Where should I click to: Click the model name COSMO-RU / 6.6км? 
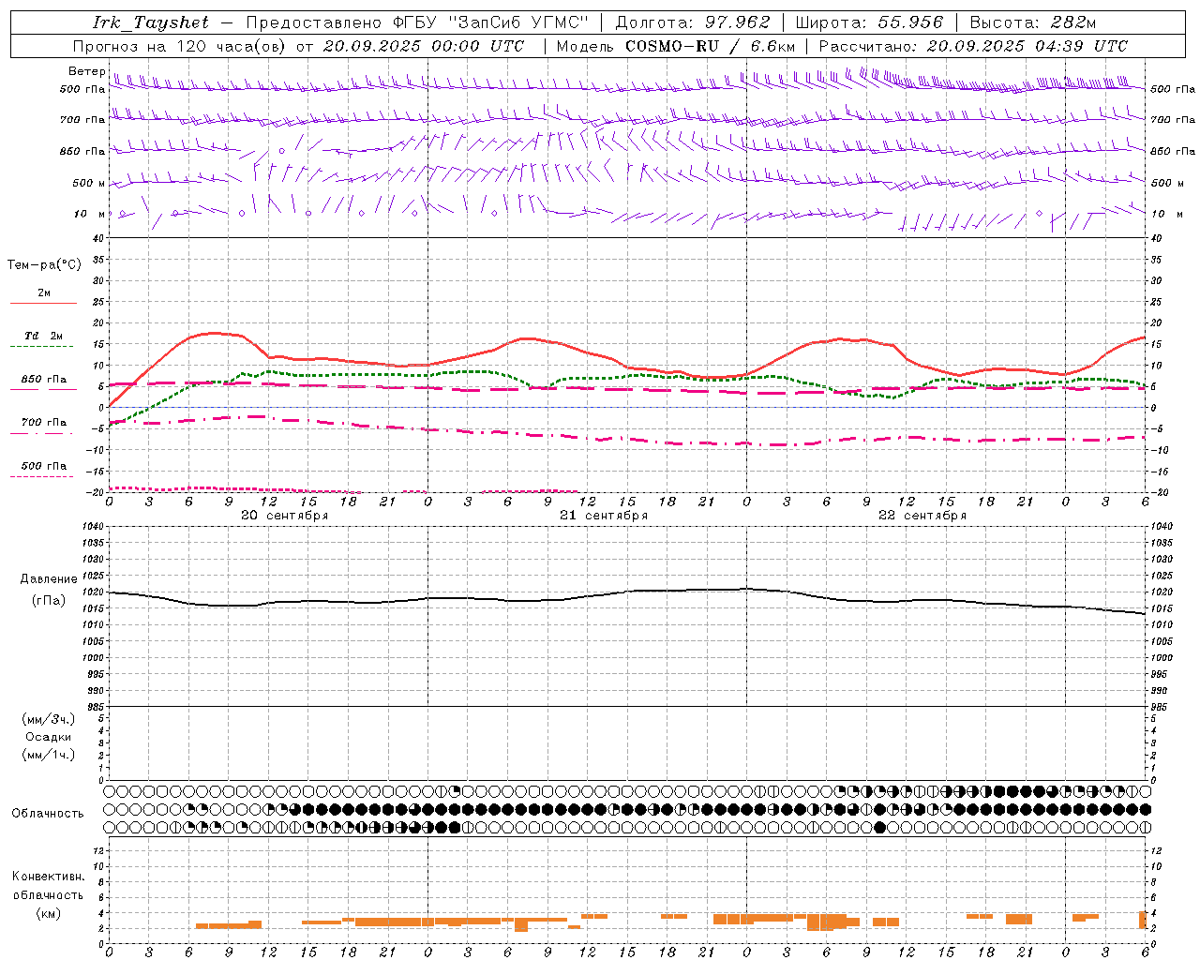711,46
